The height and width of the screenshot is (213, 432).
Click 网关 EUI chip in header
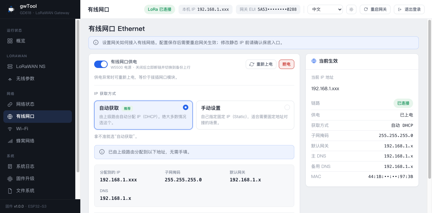[268, 9]
